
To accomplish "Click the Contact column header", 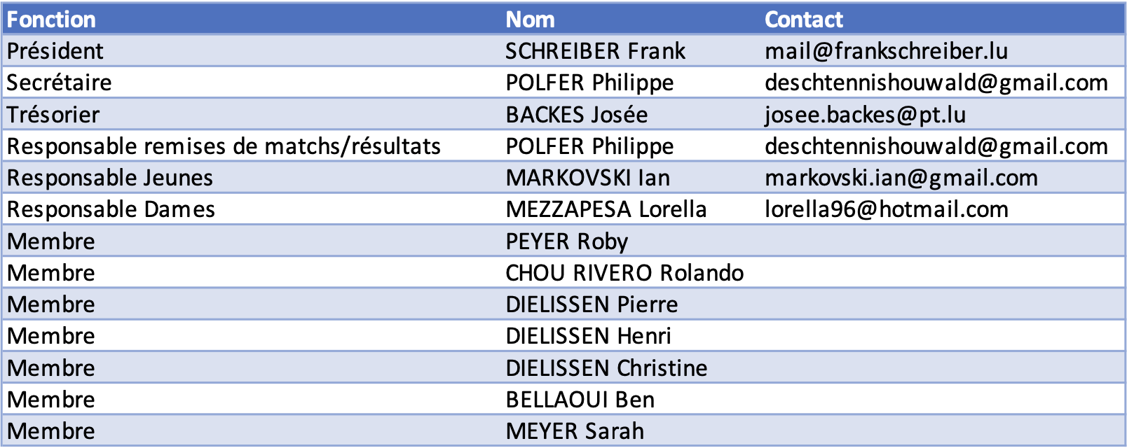I will point(804,20).
